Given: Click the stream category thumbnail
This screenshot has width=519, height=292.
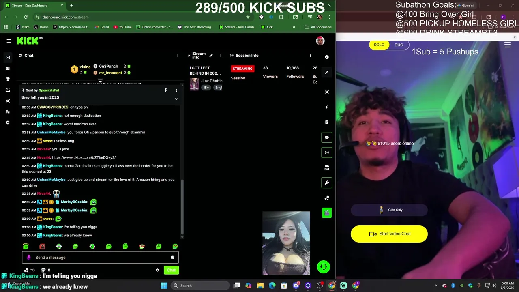Looking at the screenshot, I should click(194, 84).
